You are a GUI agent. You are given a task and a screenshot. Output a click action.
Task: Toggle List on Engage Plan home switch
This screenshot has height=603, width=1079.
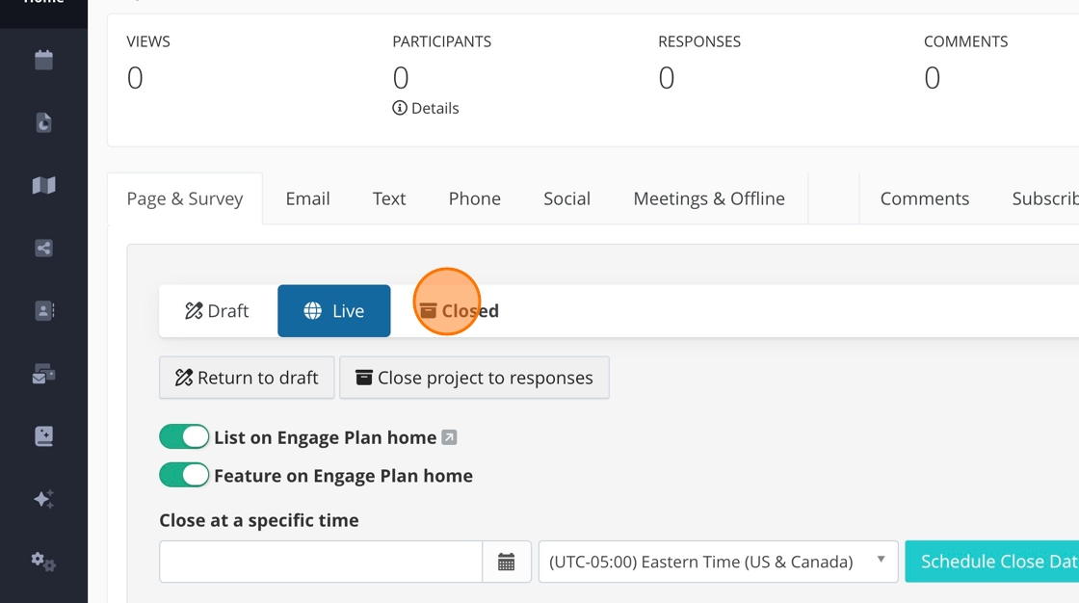(x=184, y=437)
